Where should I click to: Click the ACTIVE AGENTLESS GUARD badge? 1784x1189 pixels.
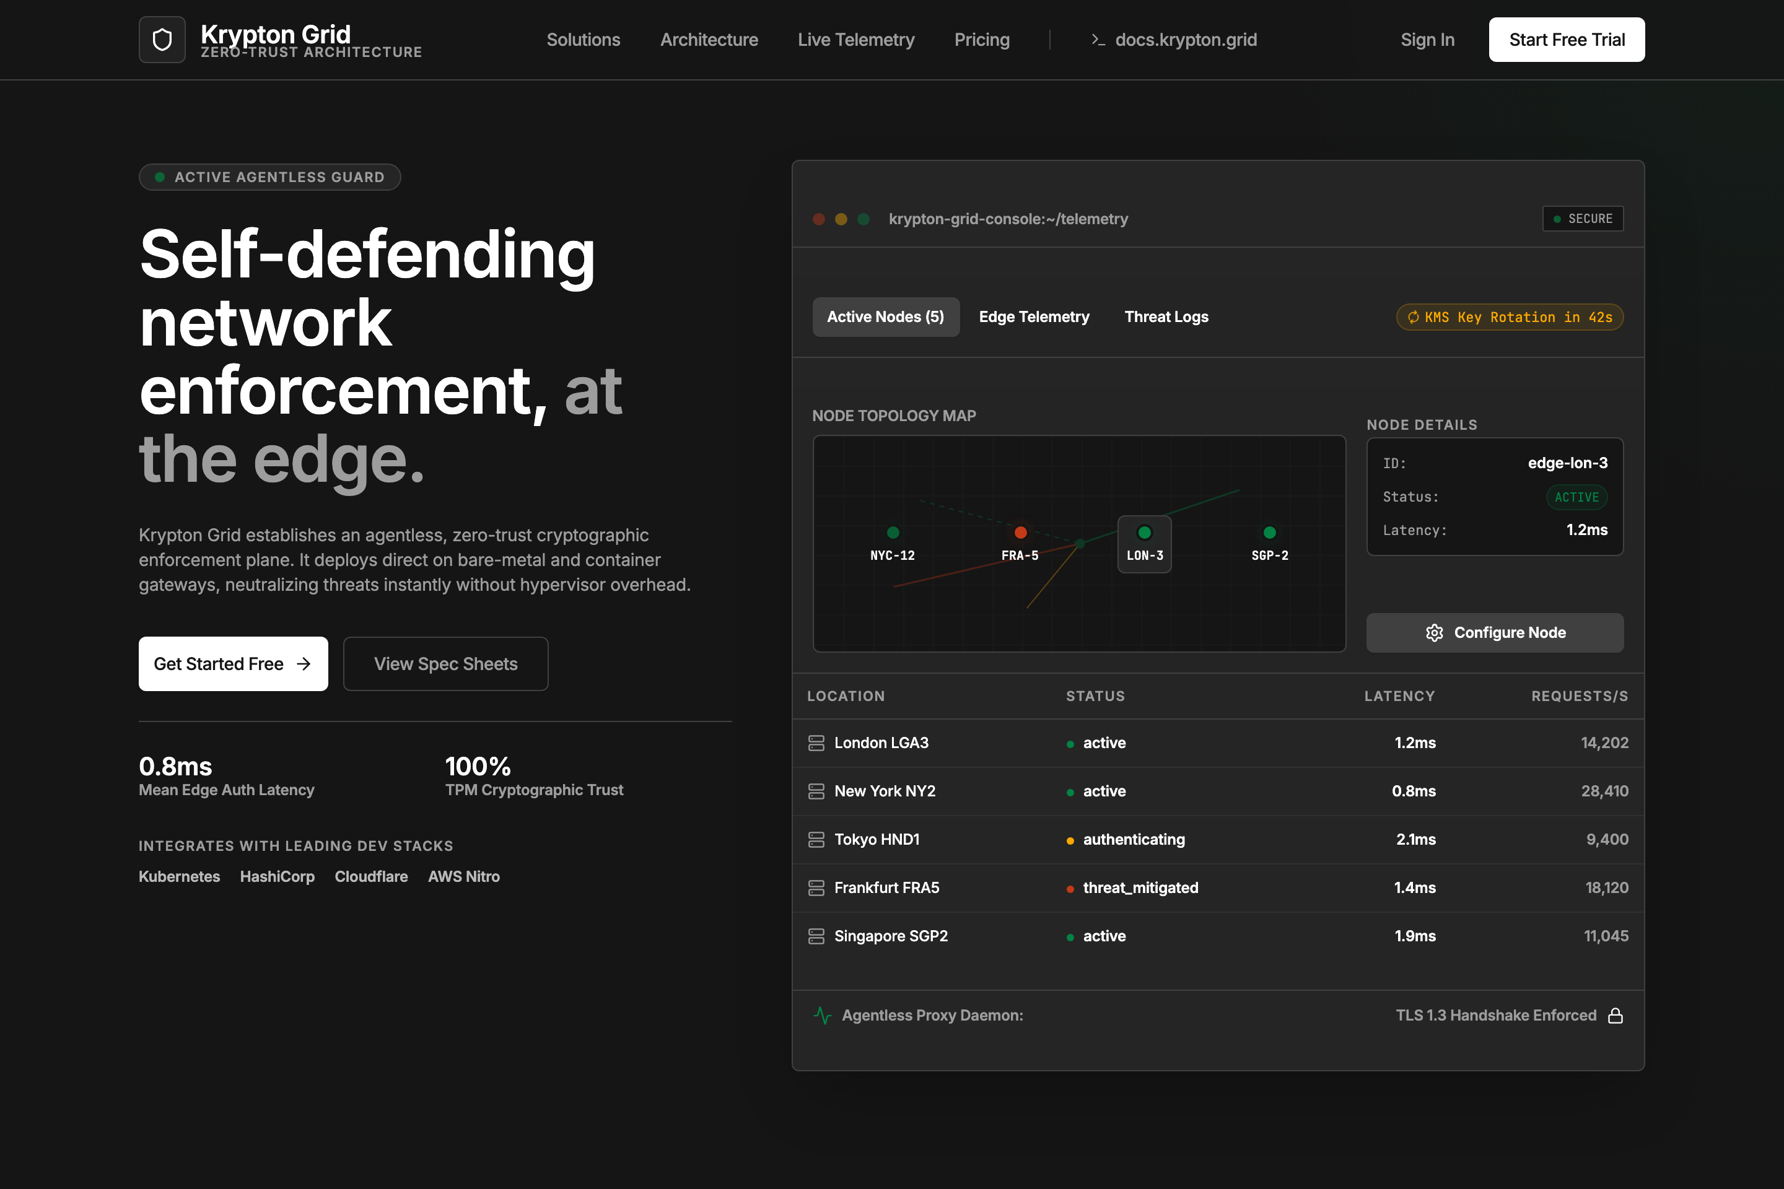(270, 178)
